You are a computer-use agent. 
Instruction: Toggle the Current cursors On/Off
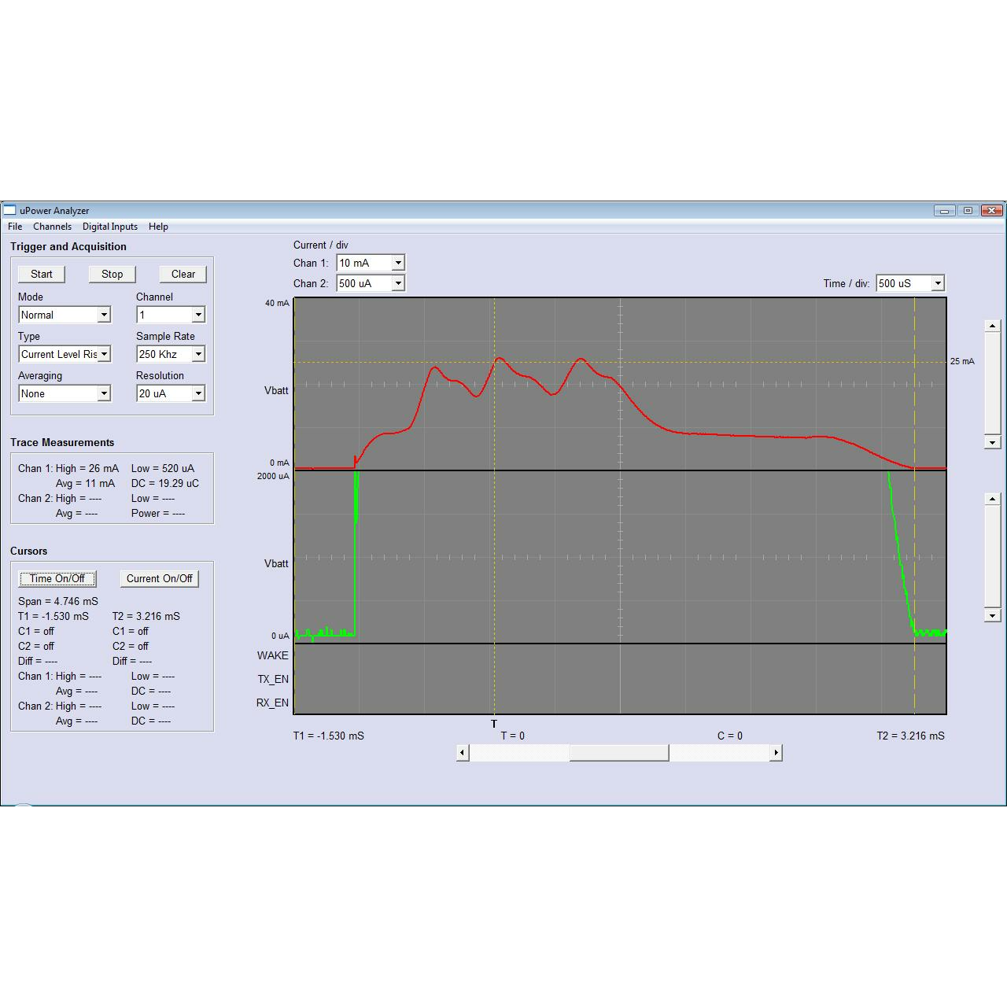(159, 579)
